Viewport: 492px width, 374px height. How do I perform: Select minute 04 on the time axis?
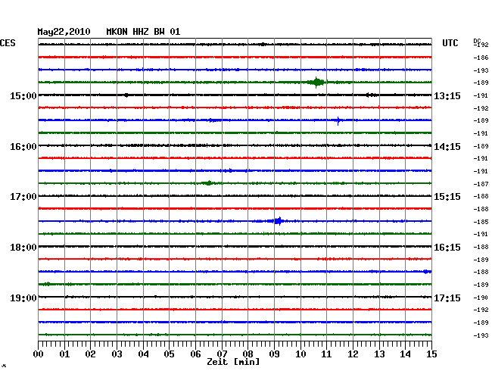point(143,354)
